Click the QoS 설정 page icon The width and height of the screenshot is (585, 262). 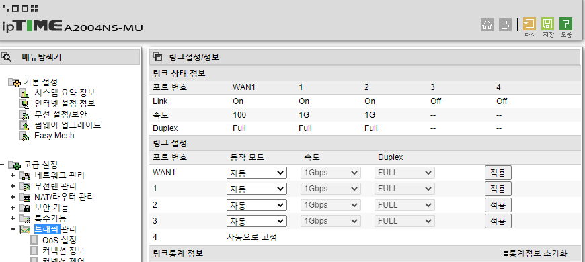(34, 240)
